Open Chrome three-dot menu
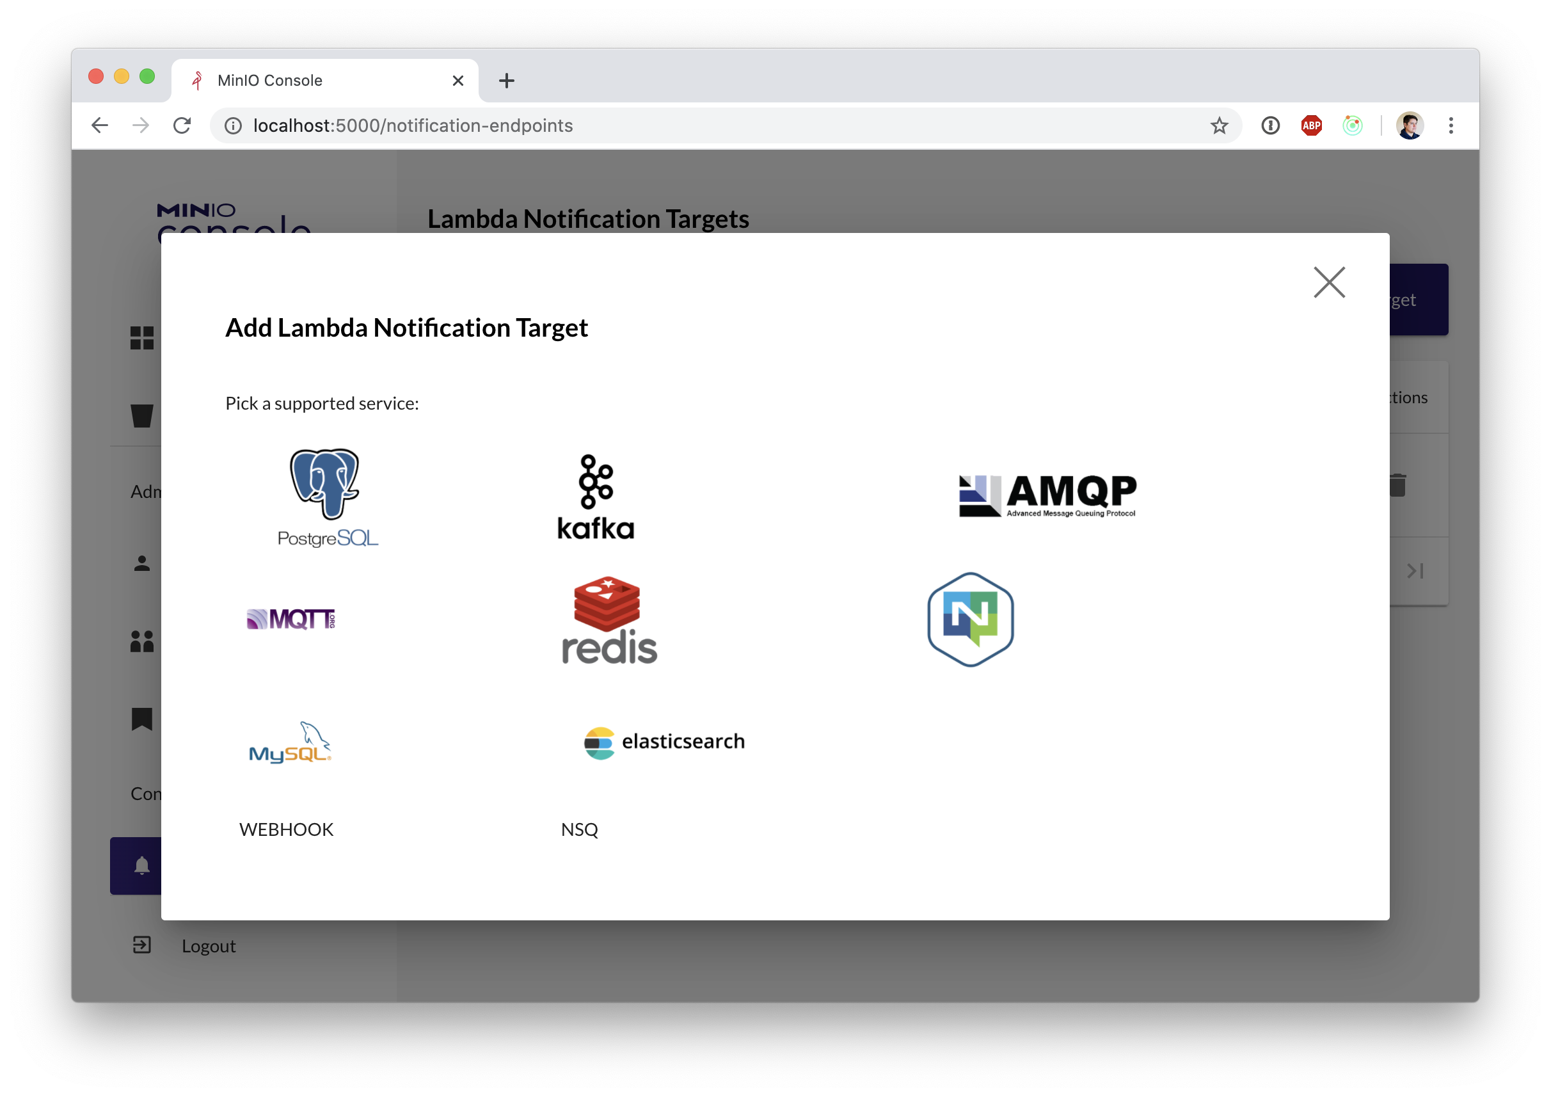Image resolution: width=1551 pixels, height=1097 pixels. tap(1451, 125)
